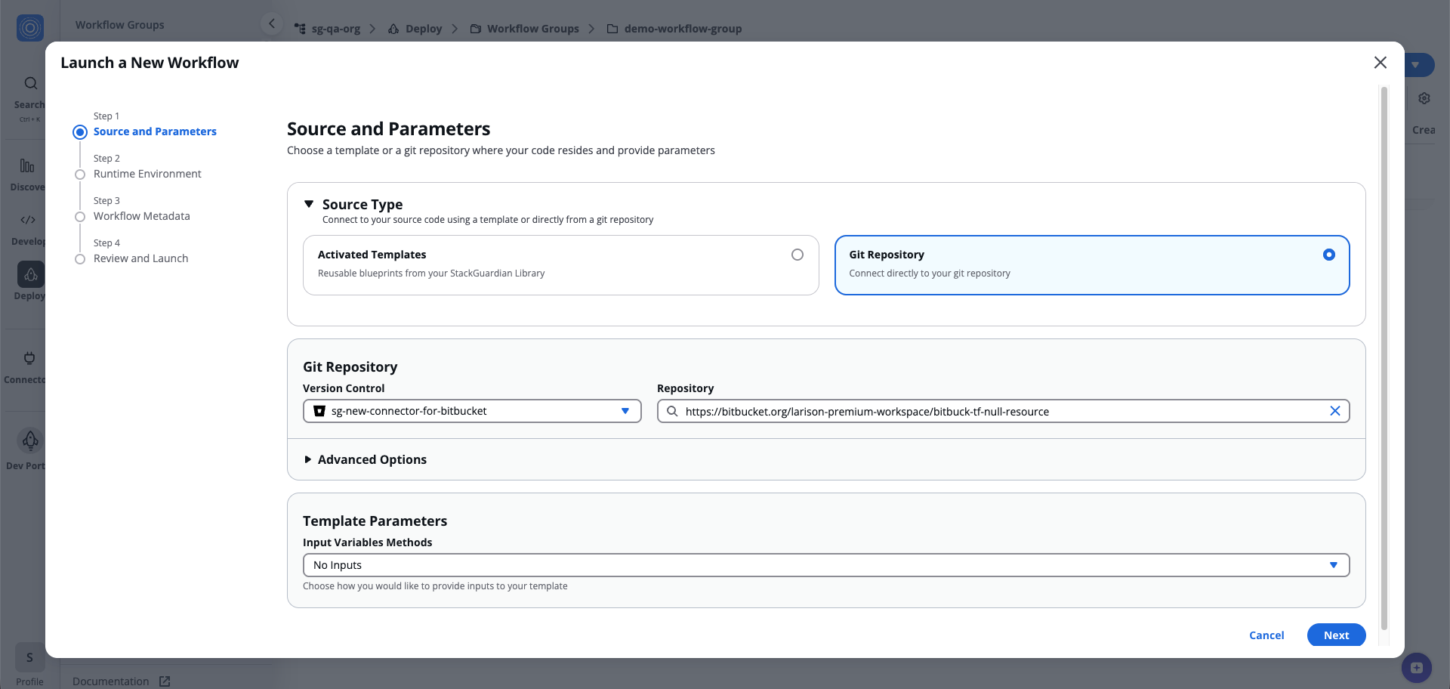The image size is (1450, 689).
Task: Select the Search icon in the sidebar
Action: coord(29,83)
